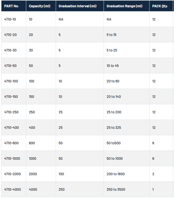Viewport: 174px width, 198px height.
Task: Click the PACK Qty. column header
Action: (x=160, y=6)
